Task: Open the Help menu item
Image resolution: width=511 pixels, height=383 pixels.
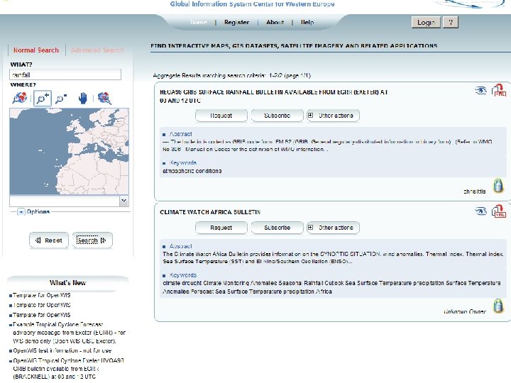Action: [x=307, y=22]
